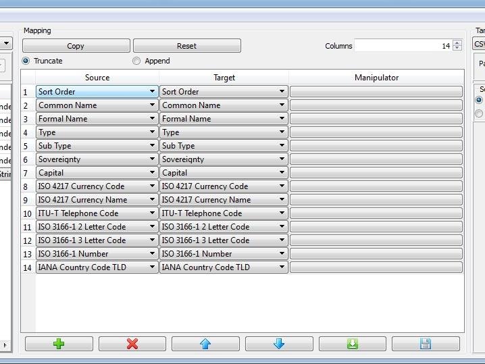485x364 pixels.
Task: Open Source dropdown ISO 3166-1 Number
Action: (x=97, y=254)
